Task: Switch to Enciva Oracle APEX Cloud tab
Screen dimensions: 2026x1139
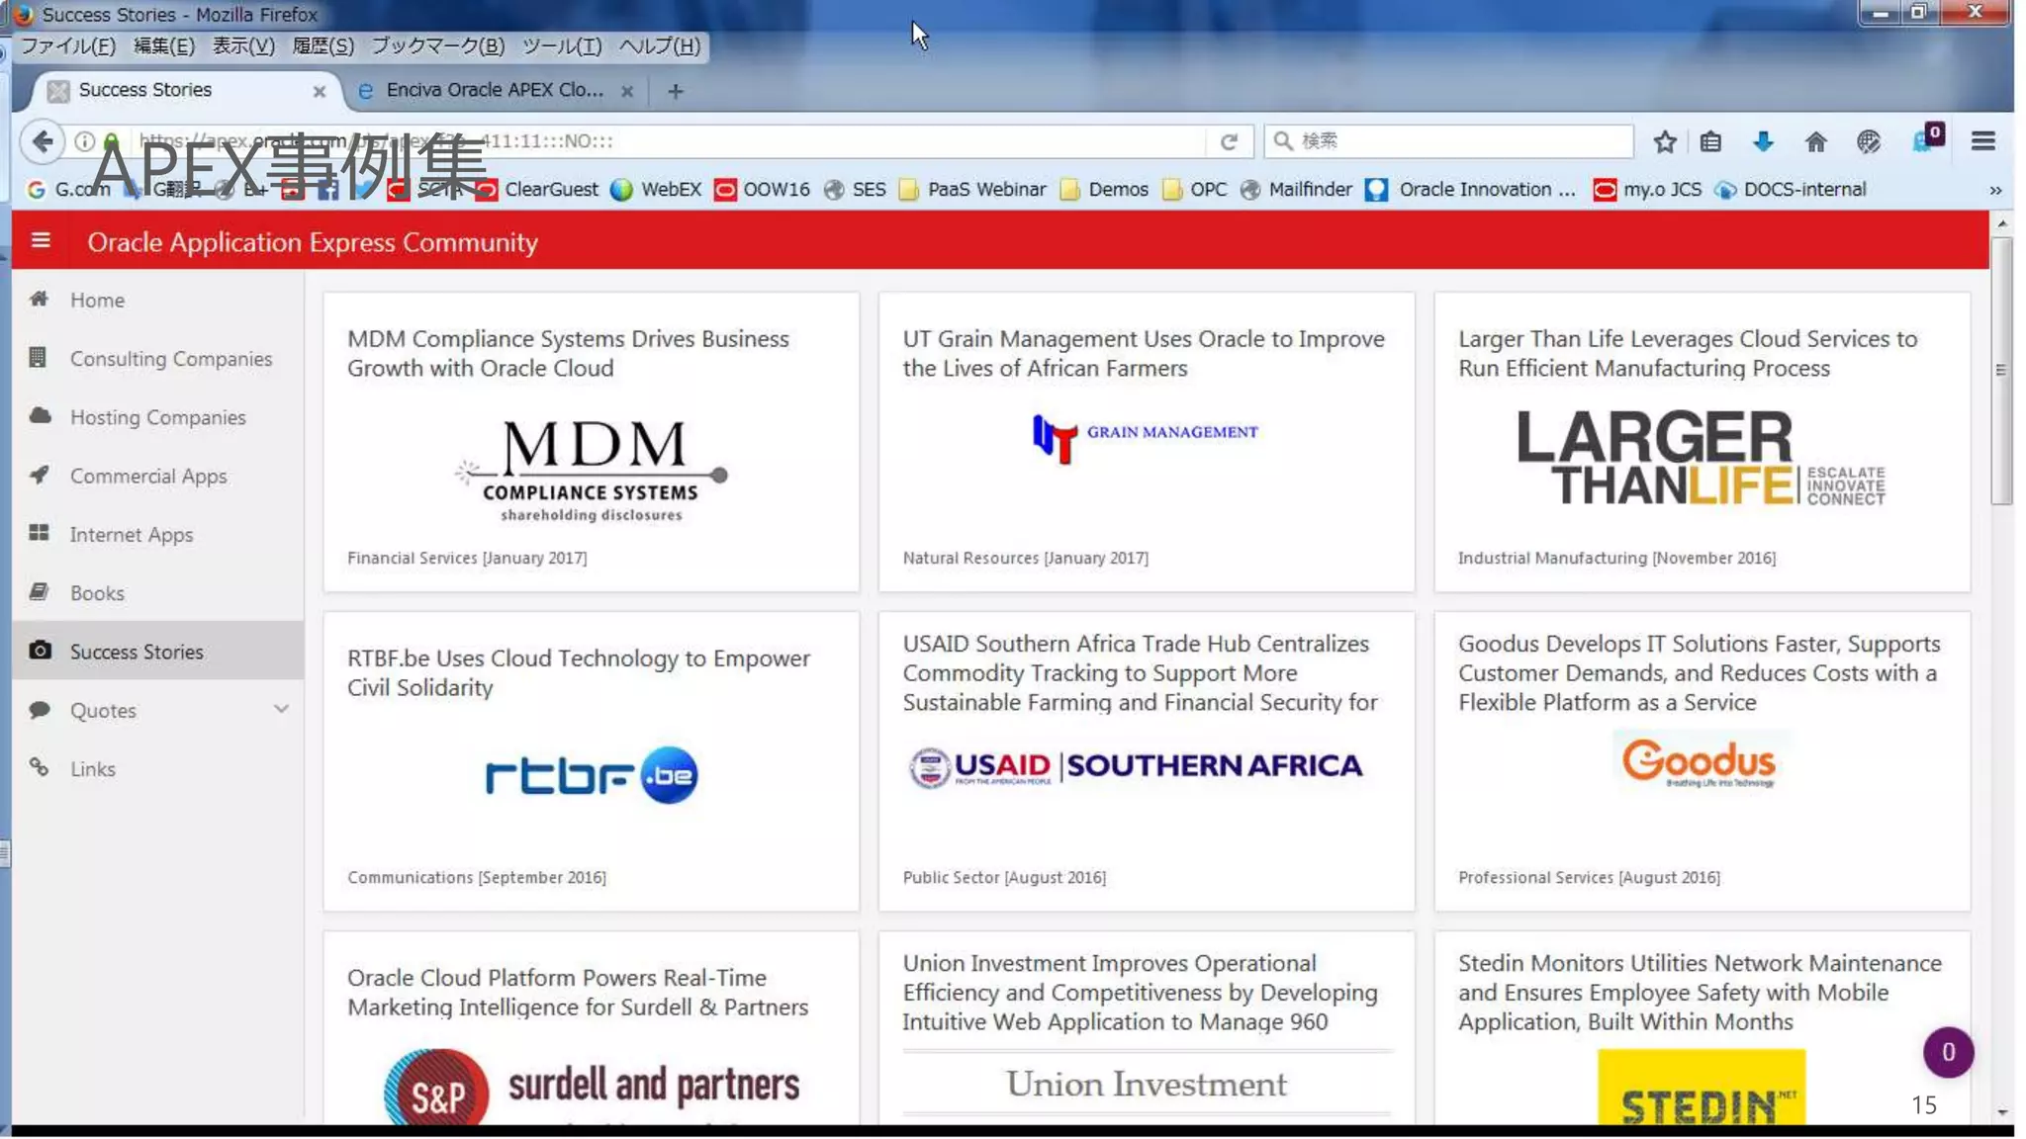Action: click(493, 91)
